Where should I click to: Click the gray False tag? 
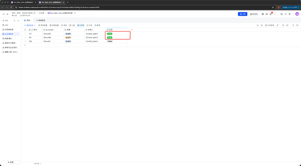click(x=110, y=41)
